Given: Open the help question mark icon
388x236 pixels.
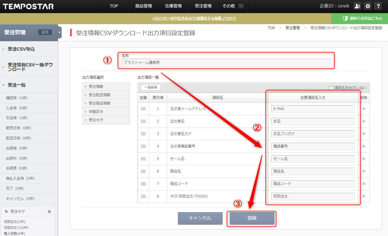Looking at the screenshot, I should point(378,6).
